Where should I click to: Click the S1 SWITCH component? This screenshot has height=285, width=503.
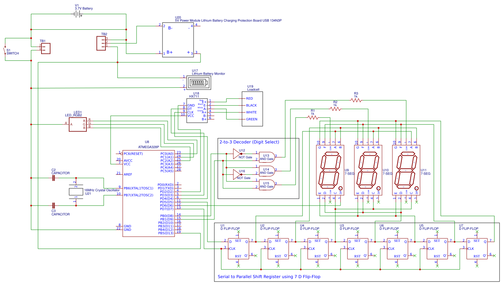coord(5,50)
